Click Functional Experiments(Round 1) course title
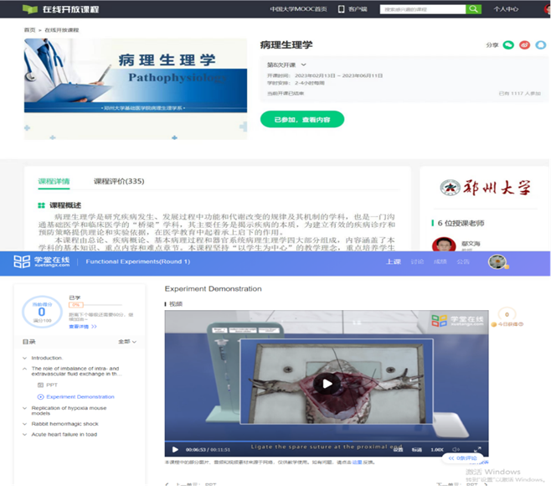Screen dimensions: 551x486 coord(137,261)
